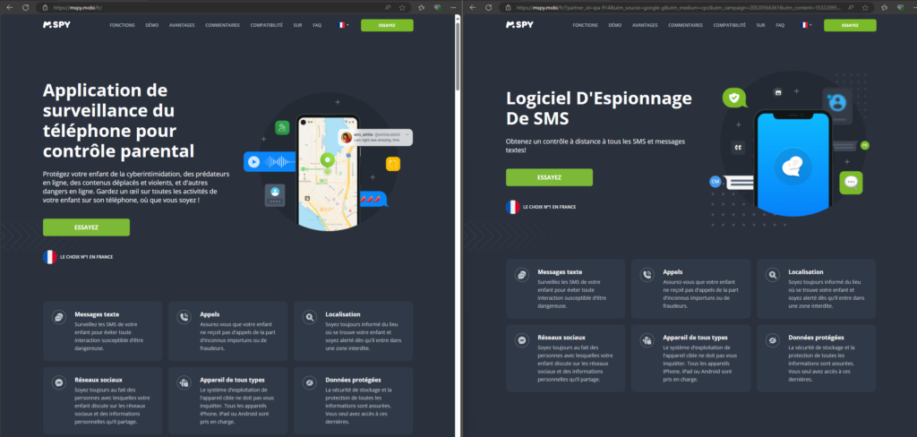The width and height of the screenshot is (917, 437).
Task: Open FAQ menu item in right window
Action: pos(780,25)
